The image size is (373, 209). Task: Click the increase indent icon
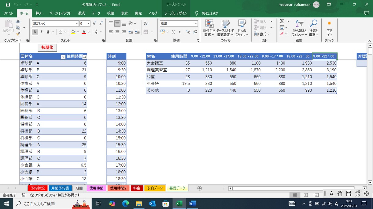pyautogui.click(x=137, y=32)
